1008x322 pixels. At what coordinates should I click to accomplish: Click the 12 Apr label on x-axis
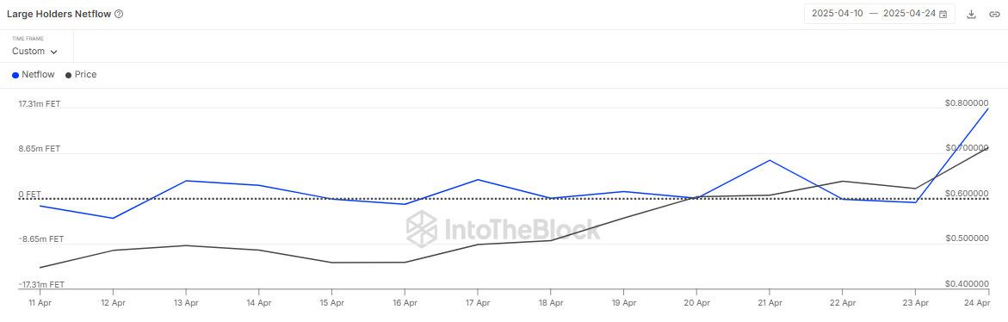pos(113,301)
